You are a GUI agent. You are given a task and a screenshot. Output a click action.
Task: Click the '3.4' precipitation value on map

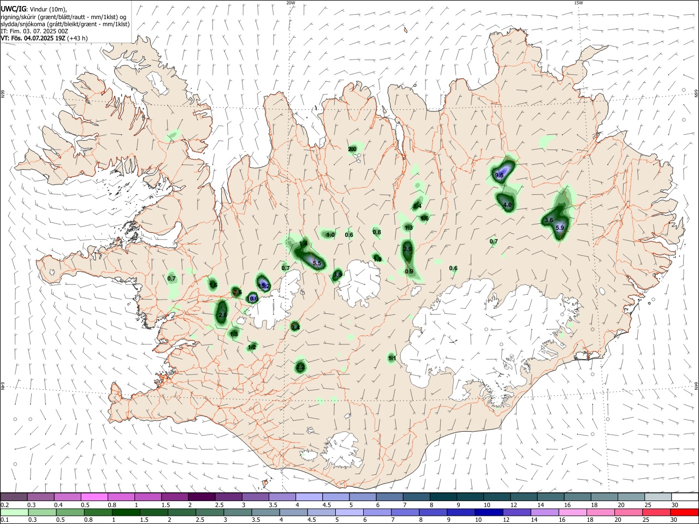[295, 327]
